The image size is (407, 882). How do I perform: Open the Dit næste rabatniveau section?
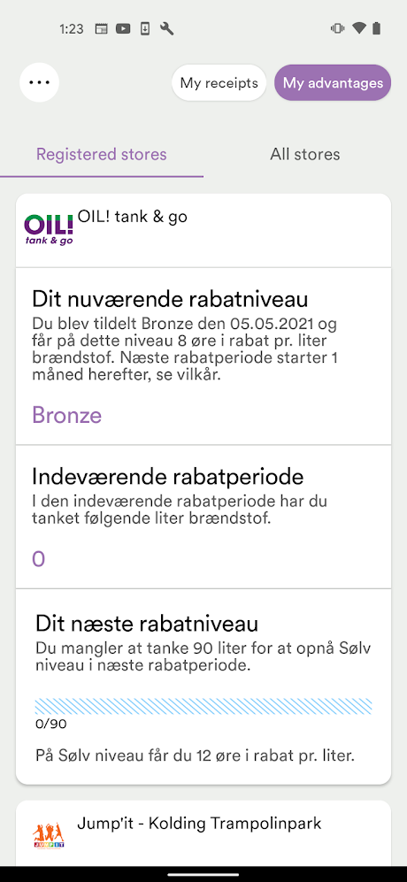coord(203,686)
